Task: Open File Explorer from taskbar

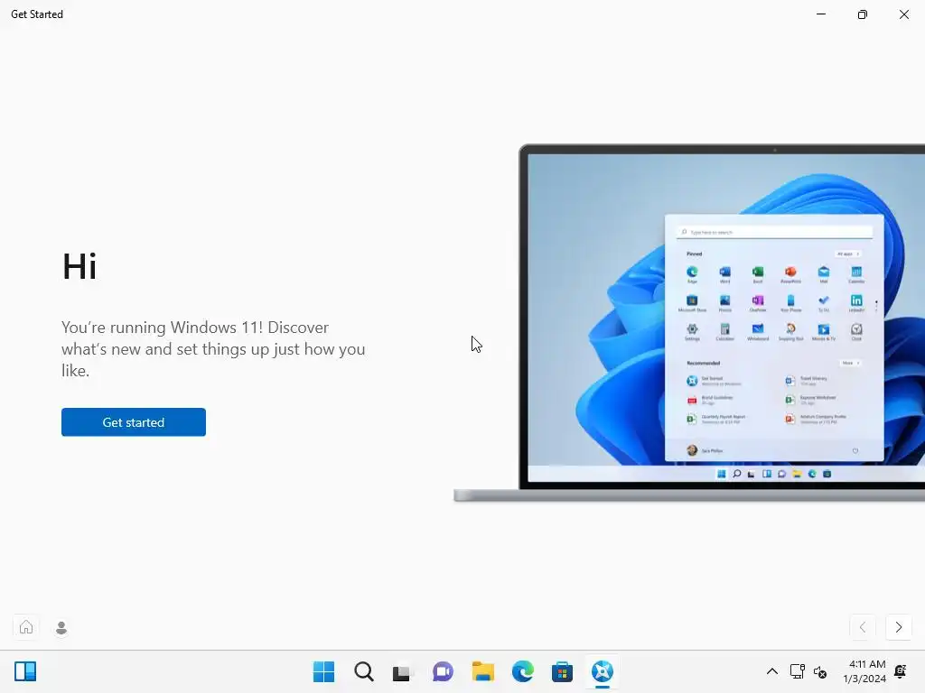Action: 483,671
